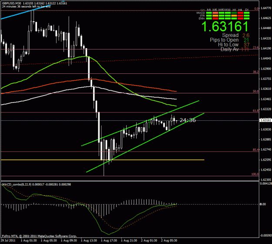Viewport: 272px width, 244px height.
Task: Click the MACD row M5 salmon signal cell
Action: [x=215, y=13]
